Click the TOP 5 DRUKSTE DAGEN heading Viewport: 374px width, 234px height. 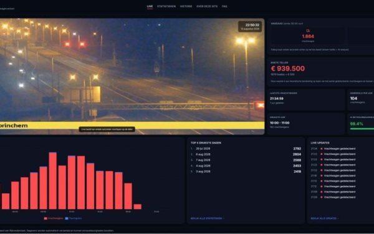(x=206, y=143)
